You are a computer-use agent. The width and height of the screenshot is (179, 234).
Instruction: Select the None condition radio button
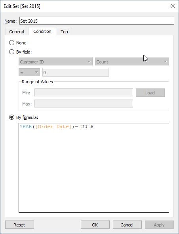pos(11,43)
